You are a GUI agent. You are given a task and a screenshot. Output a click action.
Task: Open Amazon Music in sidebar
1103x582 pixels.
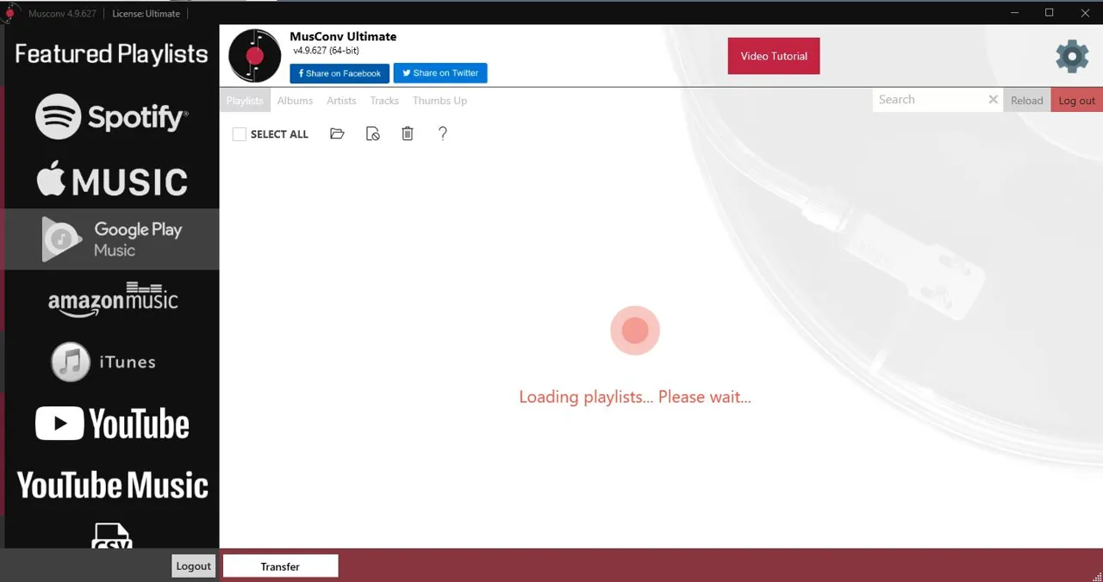(x=113, y=300)
